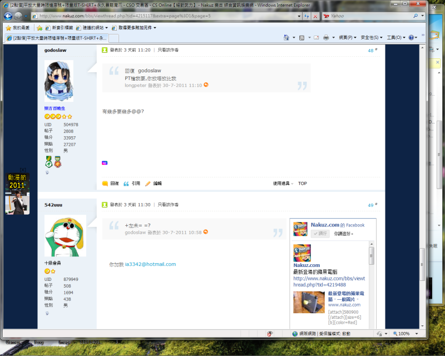Expand the address bar history dropdown arrow

pos(299,16)
